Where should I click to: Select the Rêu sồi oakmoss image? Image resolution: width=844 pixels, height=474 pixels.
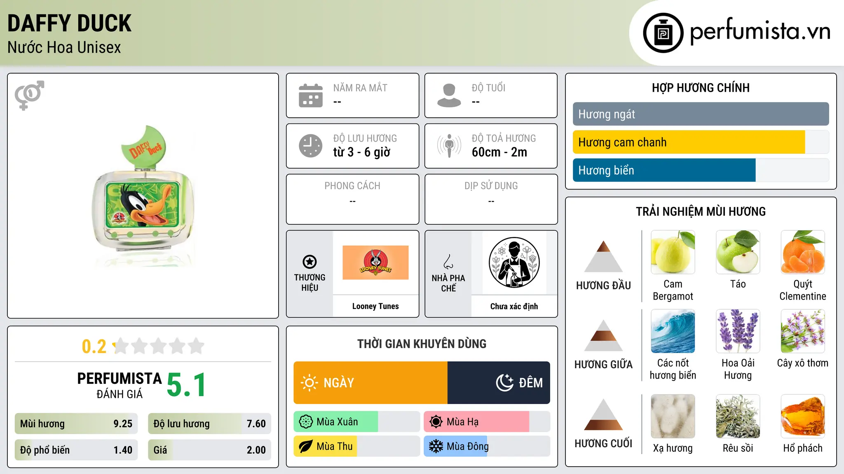(738, 416)
